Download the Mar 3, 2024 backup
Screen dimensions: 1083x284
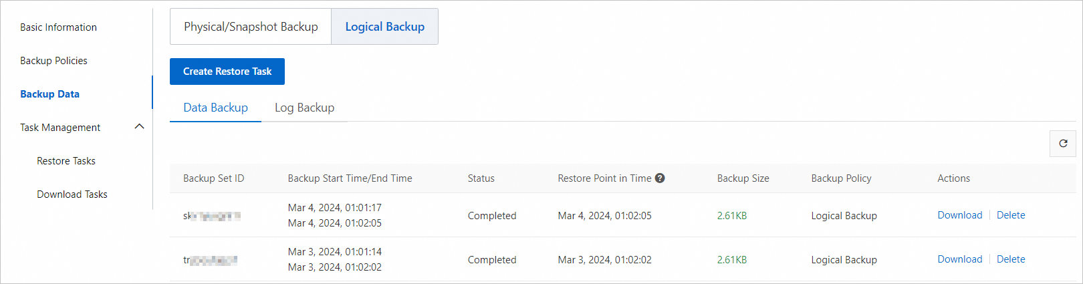point(959,259)
